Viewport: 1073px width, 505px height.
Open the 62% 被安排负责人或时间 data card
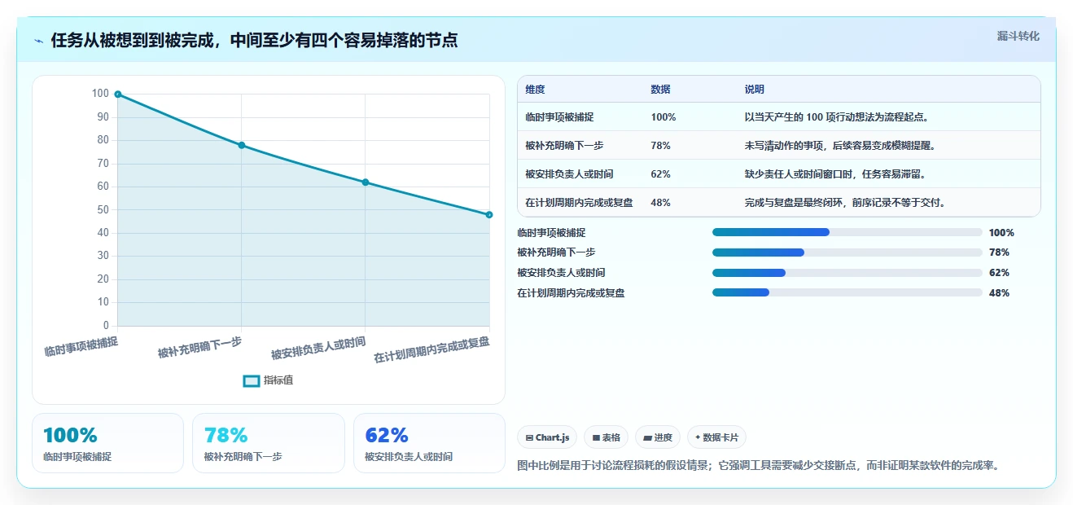coord(429,443)
